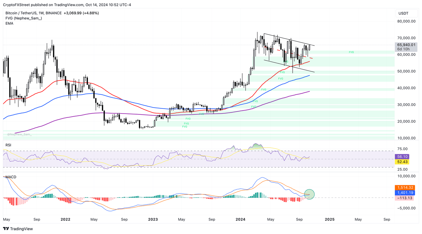Click the 2025 label on the time axis

[329, 219]
